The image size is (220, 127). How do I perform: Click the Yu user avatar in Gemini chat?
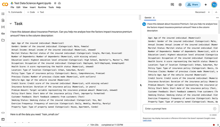(144, 24)
